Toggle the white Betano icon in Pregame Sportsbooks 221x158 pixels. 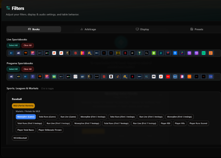161,76
